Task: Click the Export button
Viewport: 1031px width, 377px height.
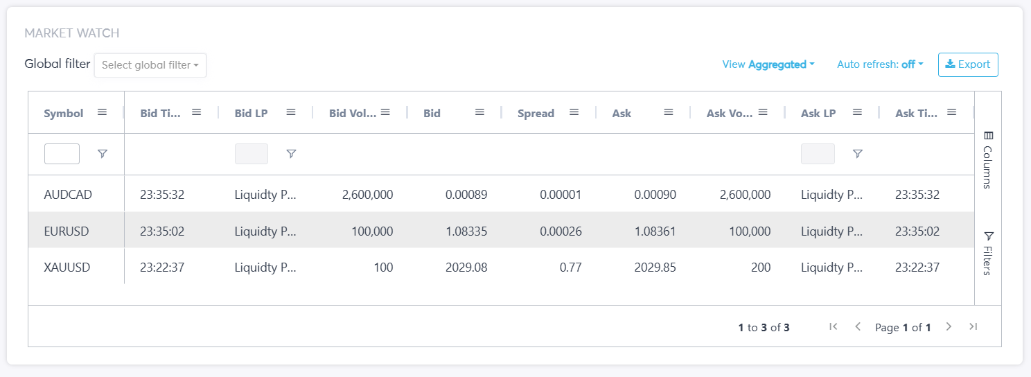Action: coord(968,64)
